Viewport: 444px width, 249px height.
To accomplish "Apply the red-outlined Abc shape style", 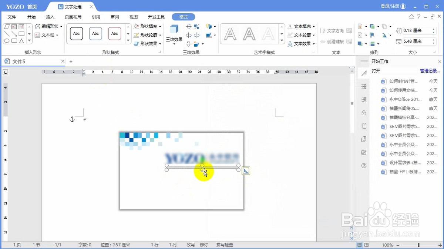I will pos(115,34).
